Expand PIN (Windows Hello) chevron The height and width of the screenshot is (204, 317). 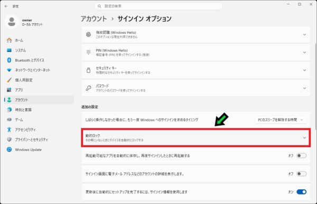tap(304, 53)
